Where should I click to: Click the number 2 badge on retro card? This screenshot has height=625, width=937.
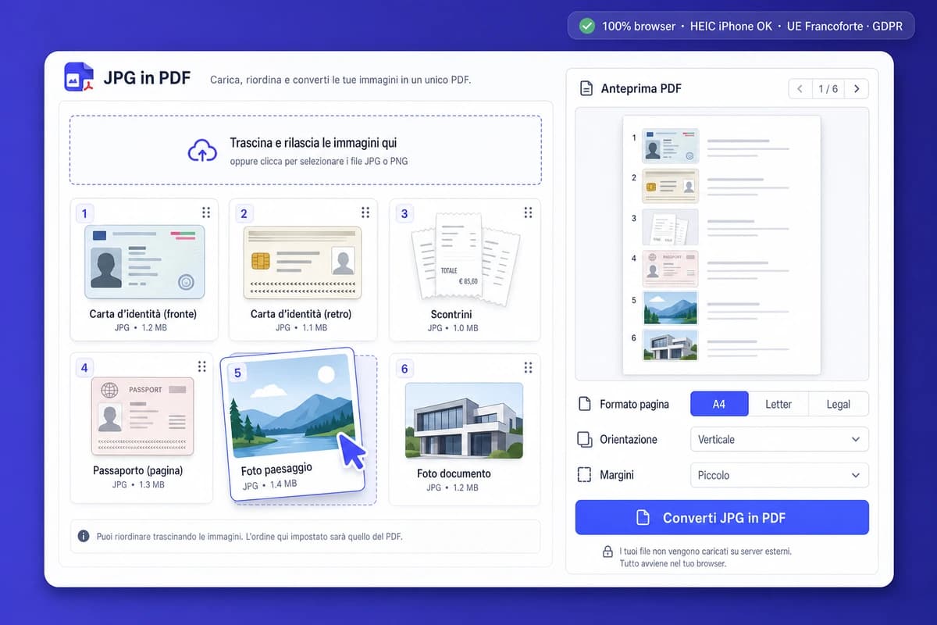pos(244,213)
